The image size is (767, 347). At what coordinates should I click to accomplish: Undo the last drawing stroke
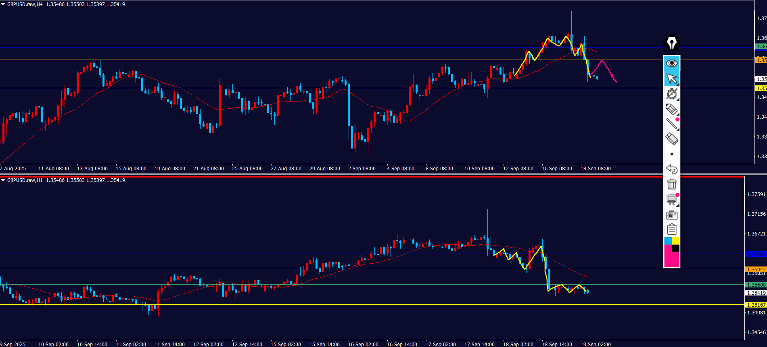point(672,169)
